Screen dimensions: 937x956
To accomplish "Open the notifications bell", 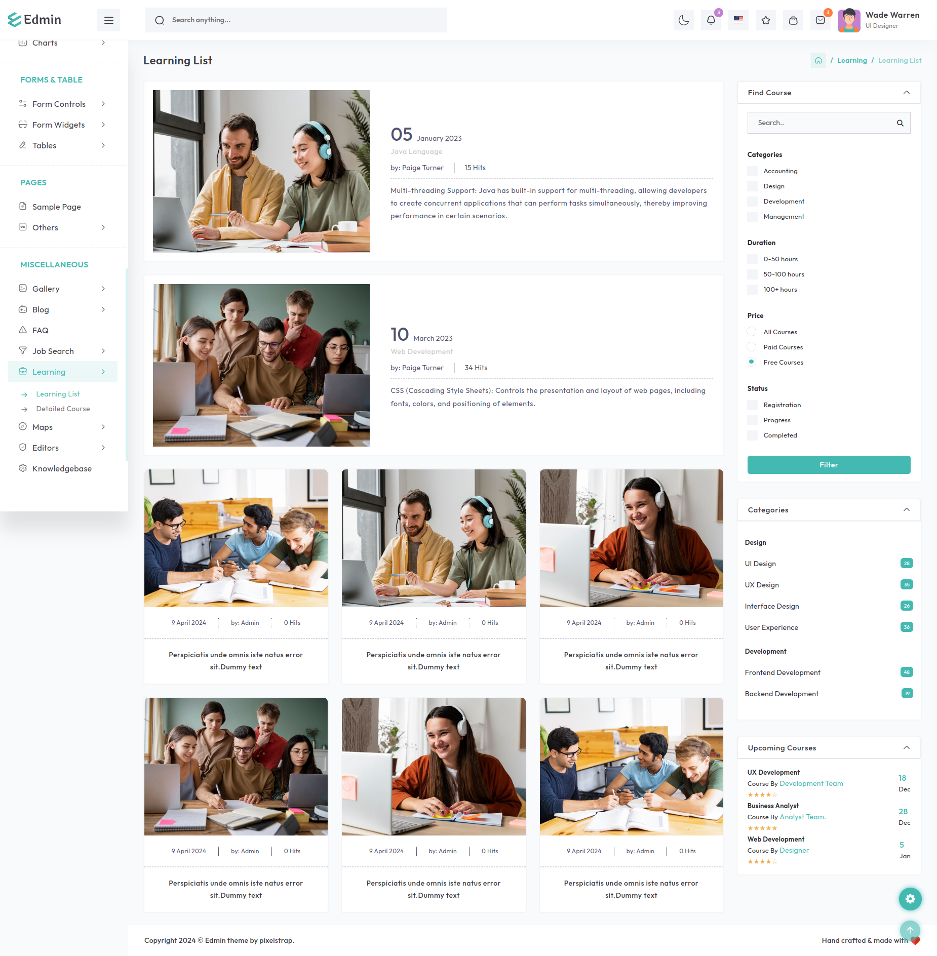I will 711,20.
